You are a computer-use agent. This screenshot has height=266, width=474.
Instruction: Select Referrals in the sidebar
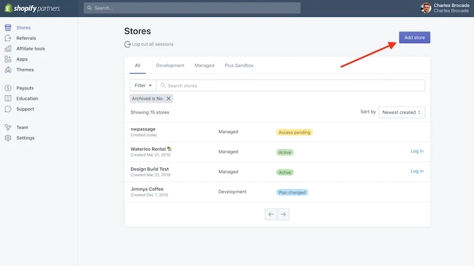(26, 38)
